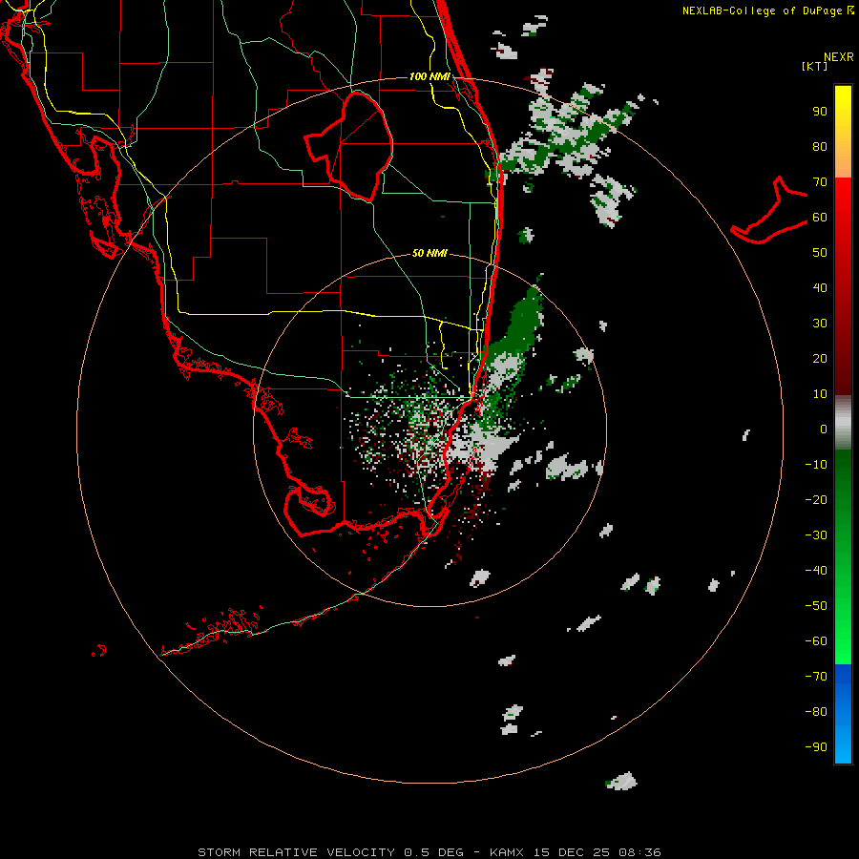Click the -50 scale value
859x859 pixels.
click(x=816, y=606)
